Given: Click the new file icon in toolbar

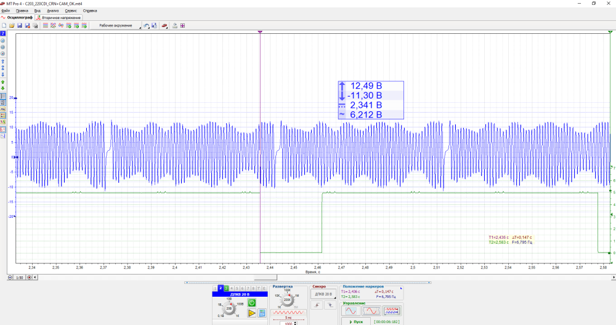Looking at the screenshot, I should (x=4, y=26).
